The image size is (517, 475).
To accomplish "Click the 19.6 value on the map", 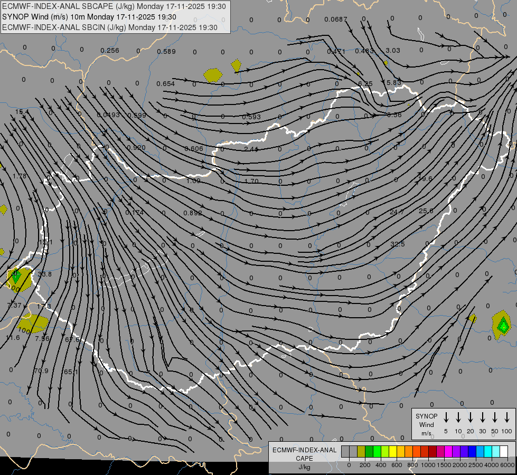I will 425,179.
